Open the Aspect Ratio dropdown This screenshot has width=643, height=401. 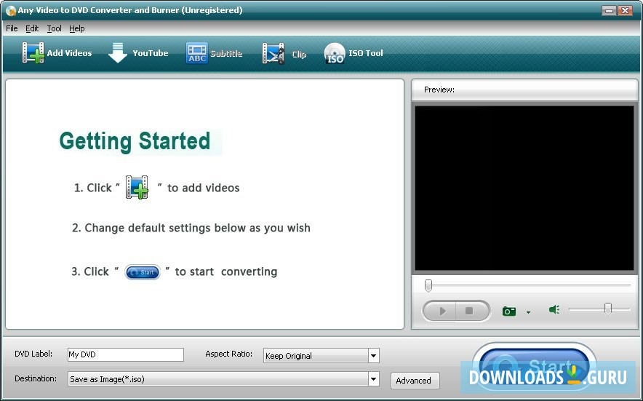click(374, 355)
